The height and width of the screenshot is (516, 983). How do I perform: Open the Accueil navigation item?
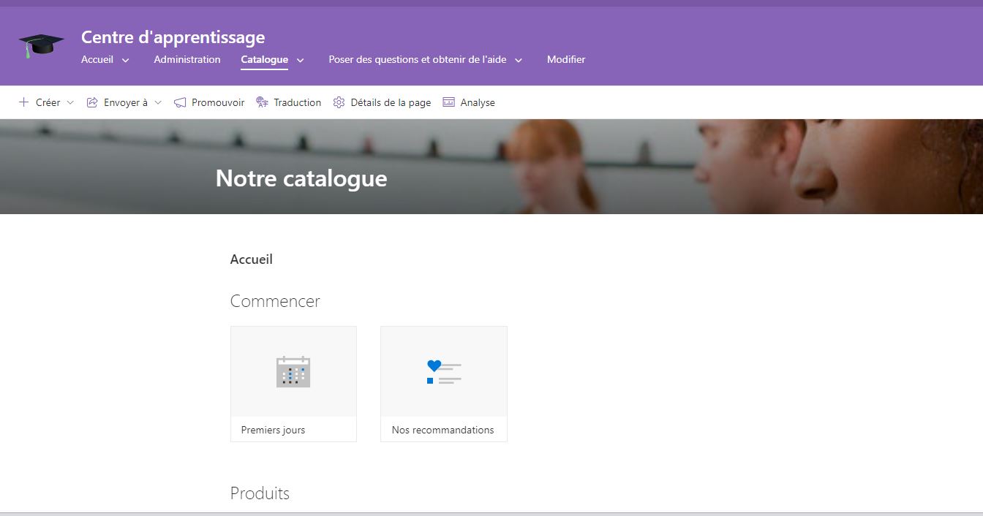point(97,59)
